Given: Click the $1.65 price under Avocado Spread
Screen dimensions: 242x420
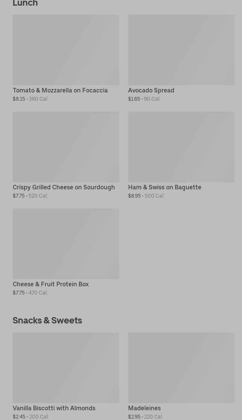Looking at the screenshot, I should tap(134, 99).
